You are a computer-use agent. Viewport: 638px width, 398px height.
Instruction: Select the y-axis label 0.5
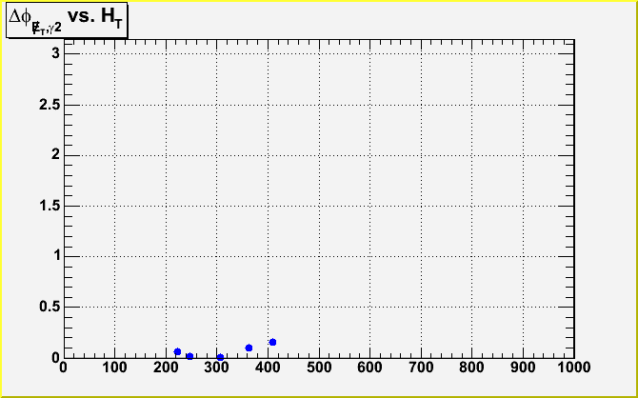[50, 307]
